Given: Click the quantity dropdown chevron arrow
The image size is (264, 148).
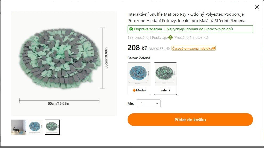Looking at the screenshot, I should 157,104.
